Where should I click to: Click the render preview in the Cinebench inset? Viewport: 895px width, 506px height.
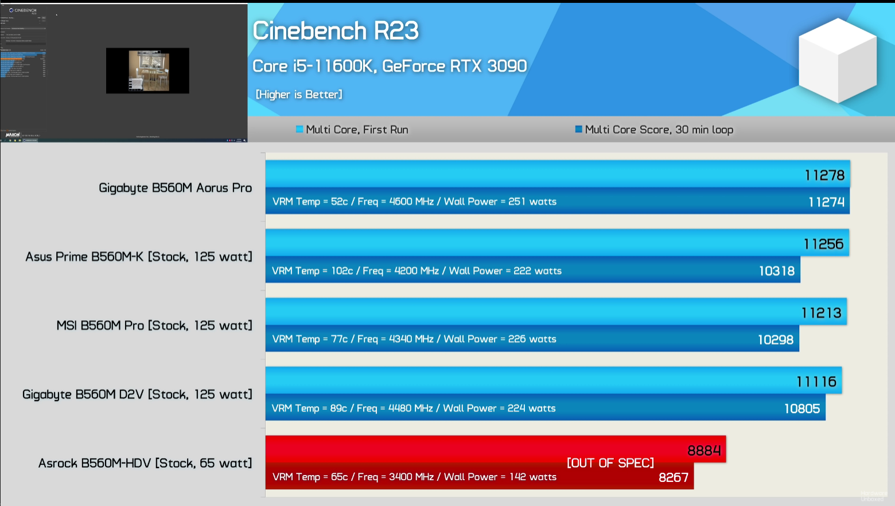147,71
